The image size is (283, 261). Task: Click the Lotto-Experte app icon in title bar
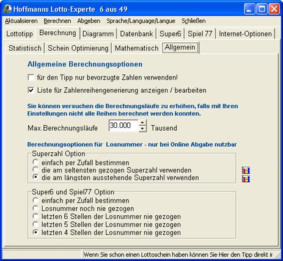click(x=8, y=9)
